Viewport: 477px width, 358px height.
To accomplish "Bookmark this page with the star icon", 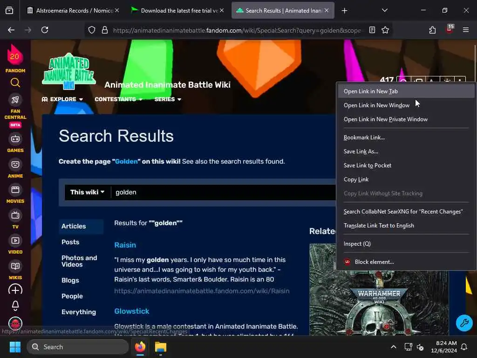I will click(385, 30).
